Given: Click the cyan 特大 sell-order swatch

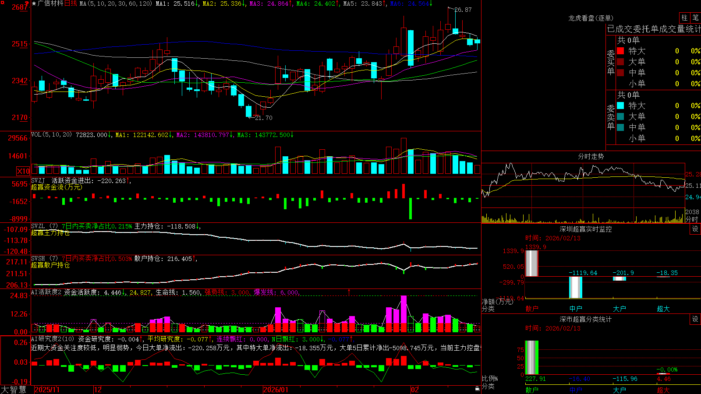Looking at the screenshot, I should [x=620, y=106].
